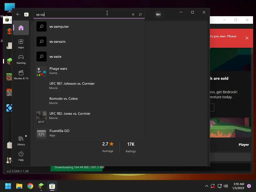Click the Phage wars thumbnail icon

(41, 71)
